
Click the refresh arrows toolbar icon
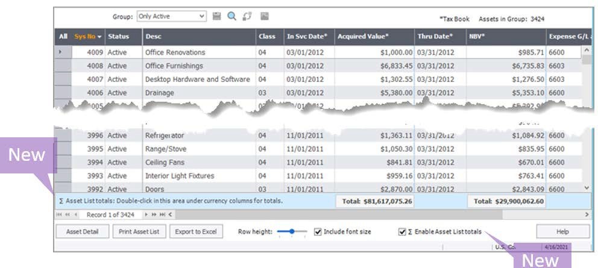point(247,16)
